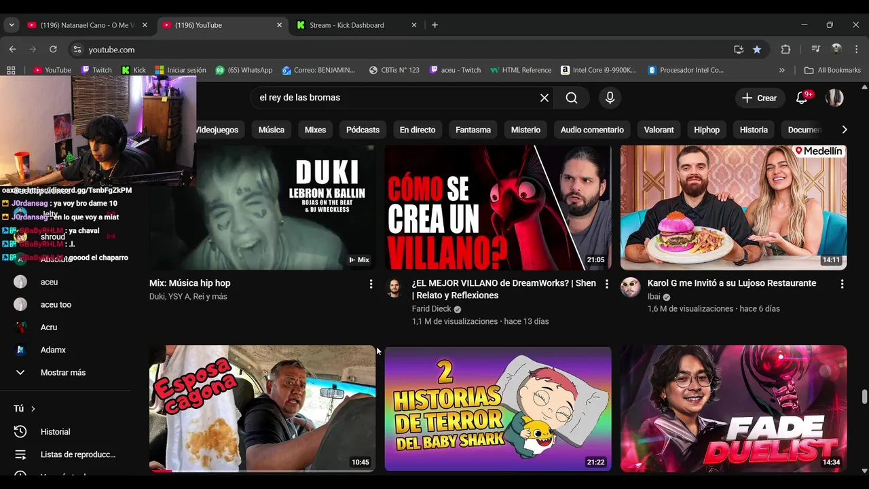The image size is (869, 489).
Task: Select the En directo filter chip
Action: pos(418,130)
